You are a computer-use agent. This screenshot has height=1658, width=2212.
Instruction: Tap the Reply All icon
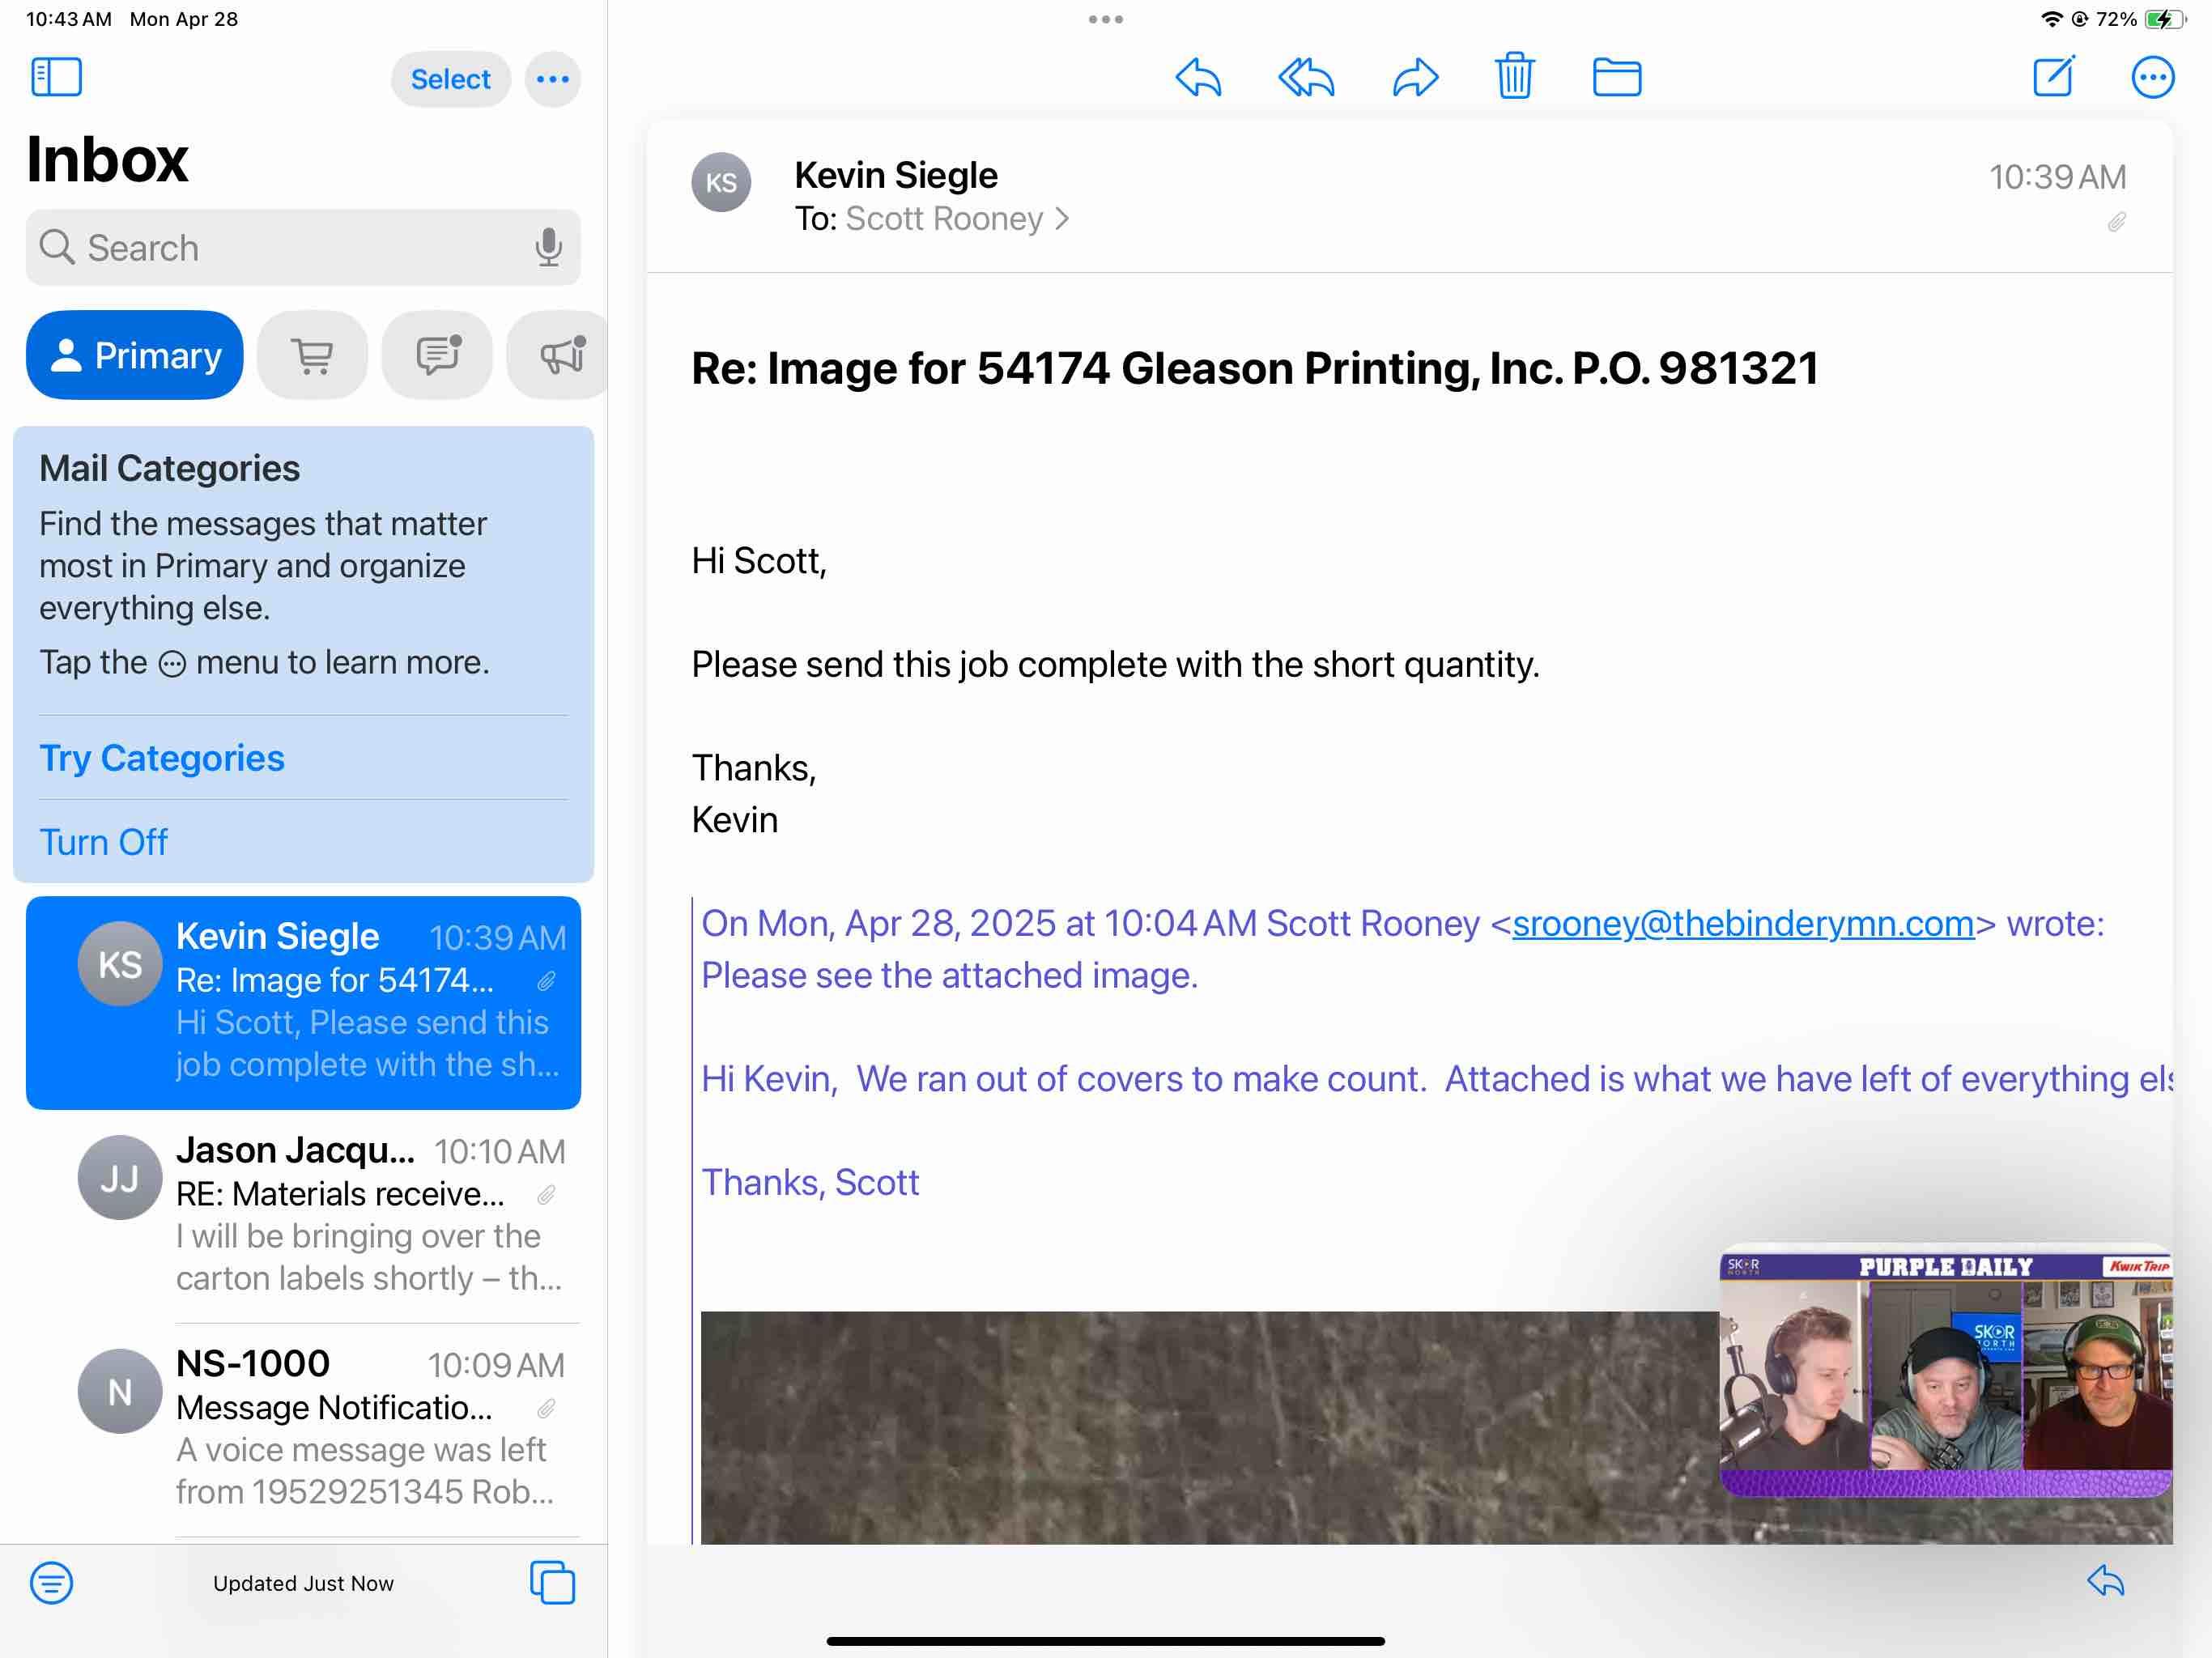click(1306, 77)
